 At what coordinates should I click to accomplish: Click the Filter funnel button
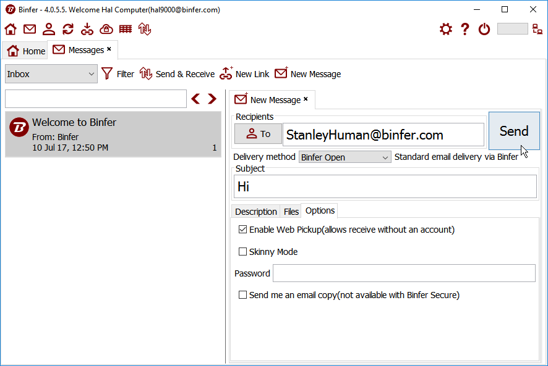pos(118,74)
